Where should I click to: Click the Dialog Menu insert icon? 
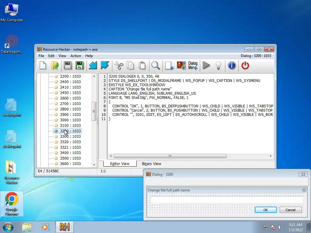pyautogui.click(x=193, y=66)
